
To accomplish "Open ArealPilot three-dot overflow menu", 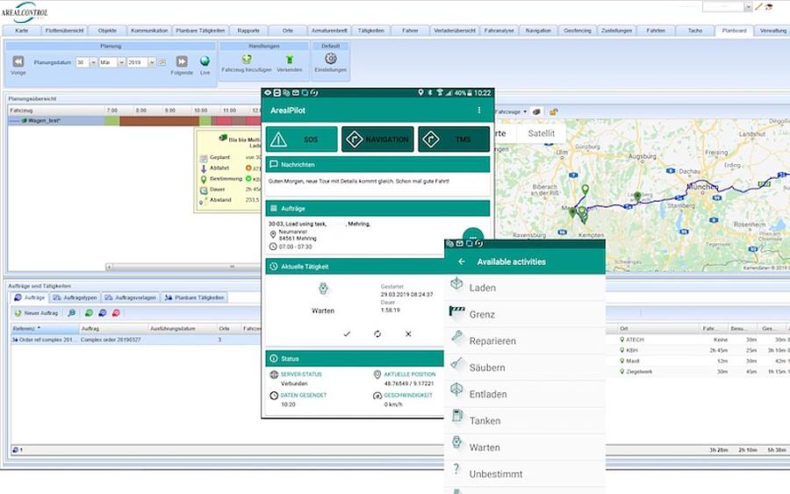I will (x=478, y=111).
